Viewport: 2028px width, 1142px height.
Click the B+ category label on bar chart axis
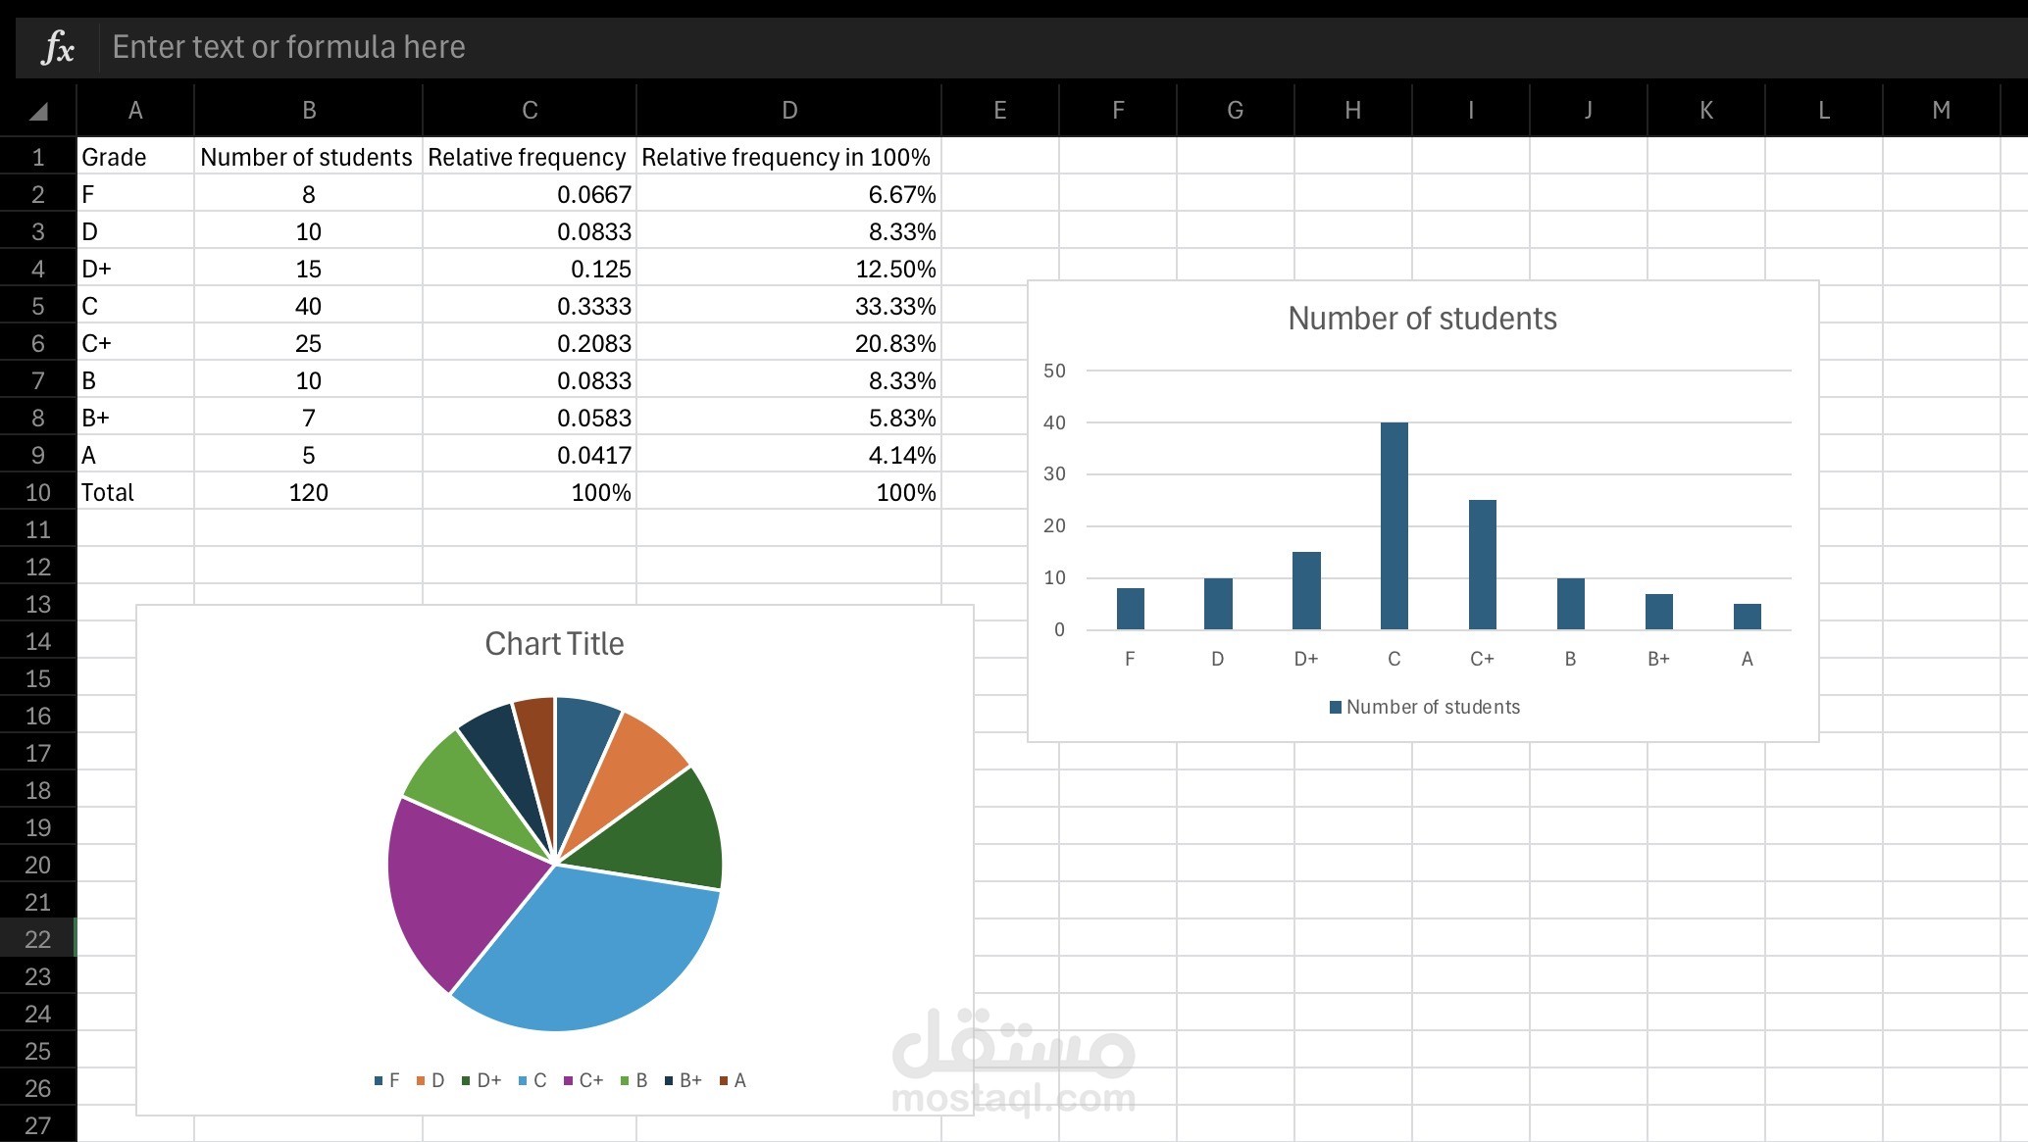pyautogui.click(x=1658, y=660)
